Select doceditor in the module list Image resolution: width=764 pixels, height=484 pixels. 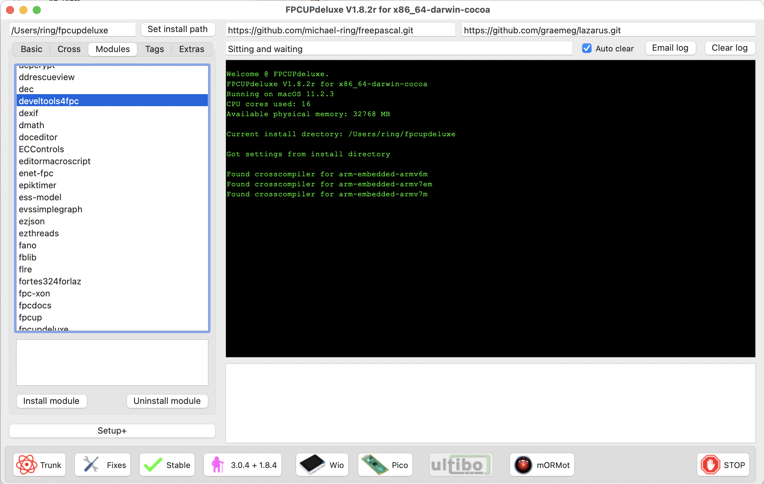click(112, 137)
